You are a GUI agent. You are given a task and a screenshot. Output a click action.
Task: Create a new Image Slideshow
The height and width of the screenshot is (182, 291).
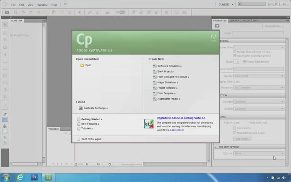click(x=168, y=82)
